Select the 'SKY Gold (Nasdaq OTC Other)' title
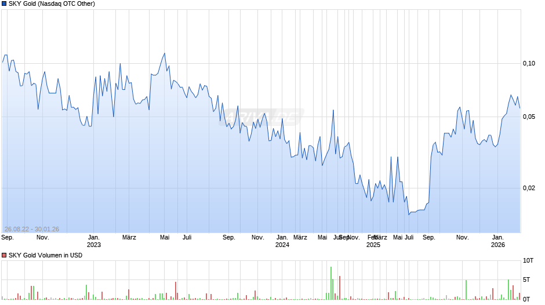 [x=52, y=4]
